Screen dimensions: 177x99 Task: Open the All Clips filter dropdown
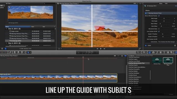coord(9,4)
